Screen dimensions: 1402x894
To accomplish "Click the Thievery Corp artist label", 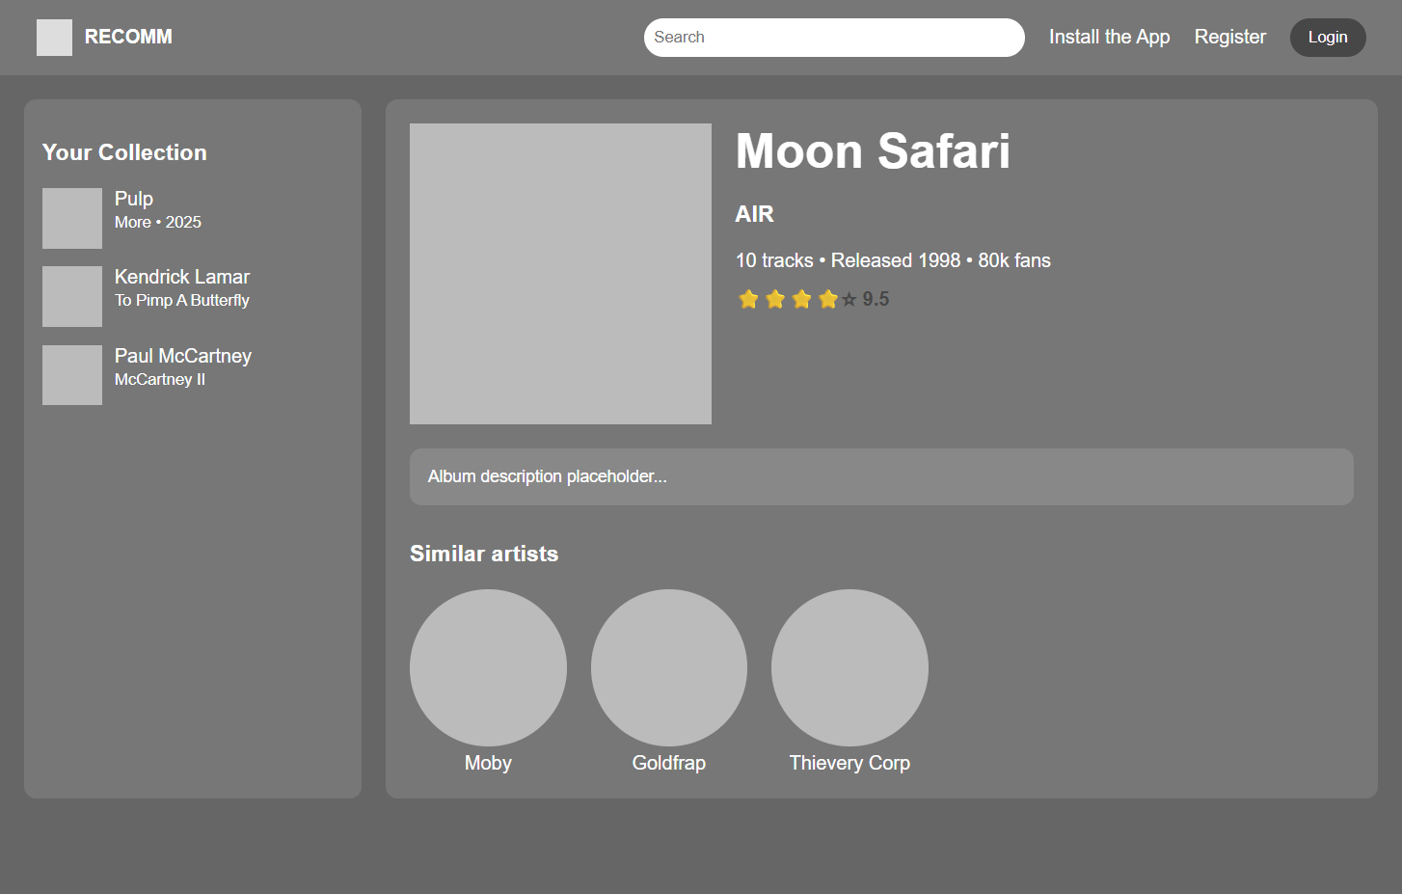I will pyautogui.click(x=849, y=763).
